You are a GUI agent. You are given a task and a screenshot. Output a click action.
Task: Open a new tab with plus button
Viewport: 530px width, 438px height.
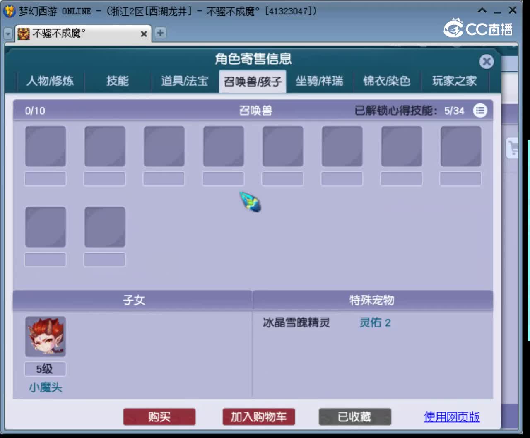click(160, 33)
